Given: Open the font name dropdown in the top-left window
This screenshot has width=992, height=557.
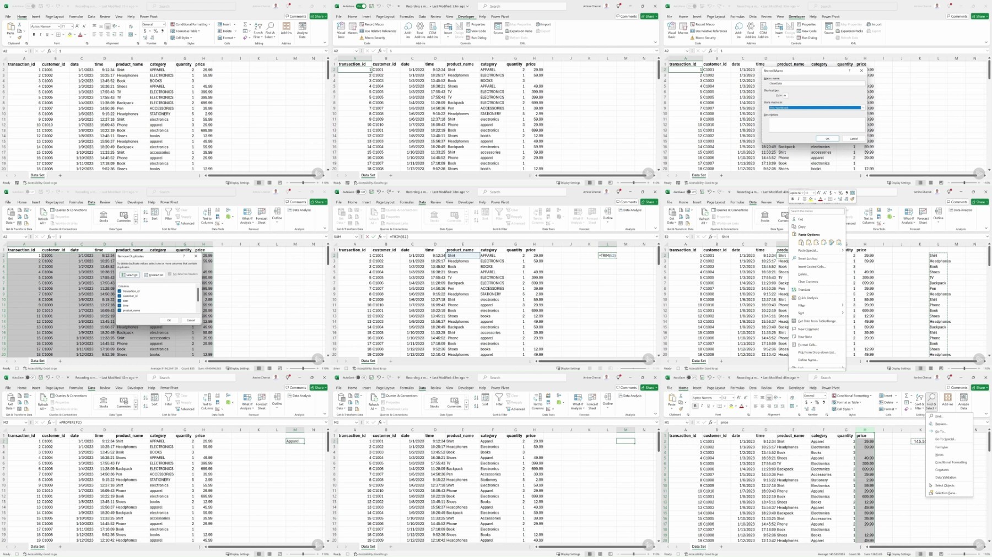Looking at the screenshot, I should click(58, 26).
